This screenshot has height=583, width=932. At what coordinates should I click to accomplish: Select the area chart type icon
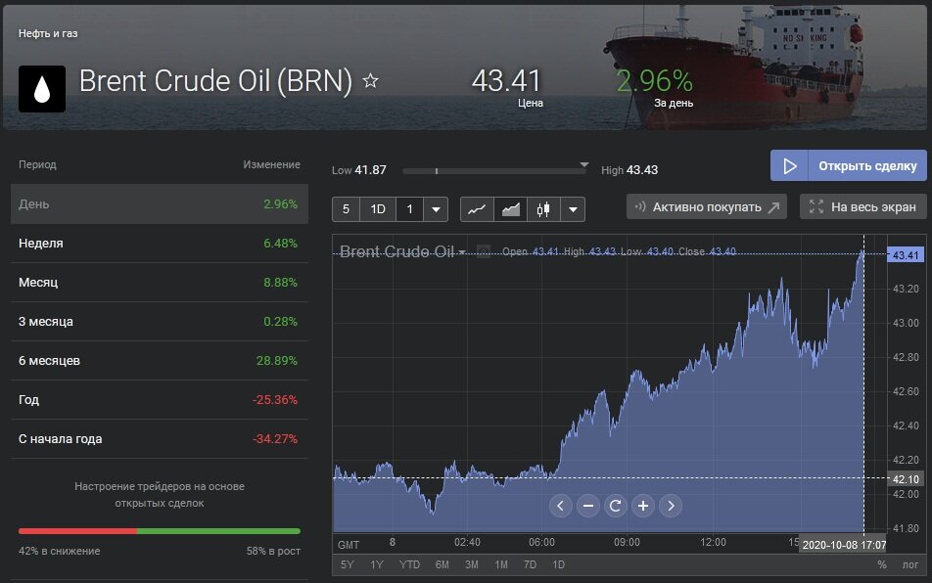point(510,208)
